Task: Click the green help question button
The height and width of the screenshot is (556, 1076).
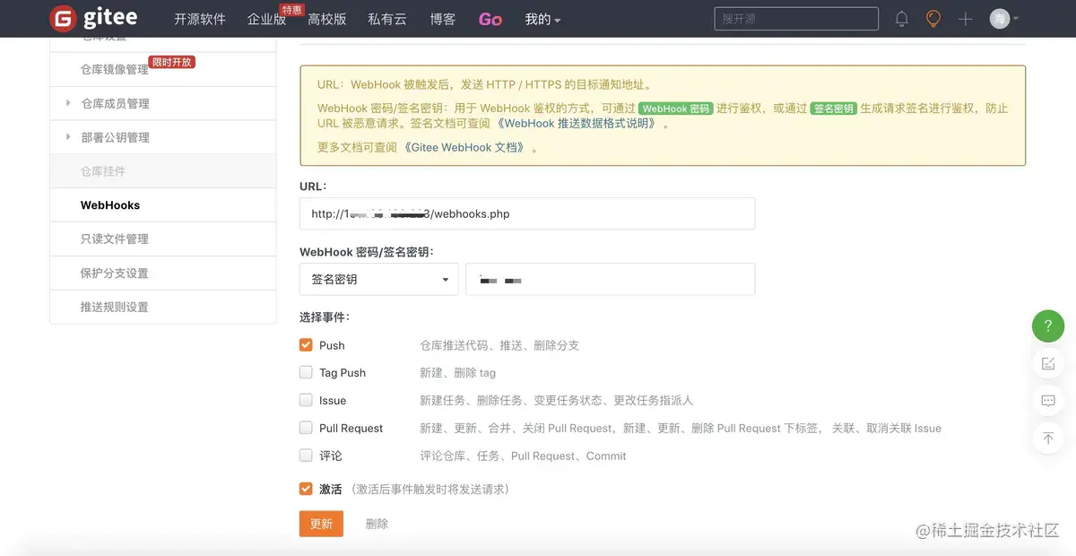Action: click(x=1048, y=326)
